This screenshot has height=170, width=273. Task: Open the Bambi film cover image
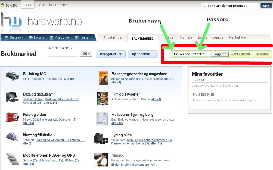pyautogui.click(x=103, y=98)
